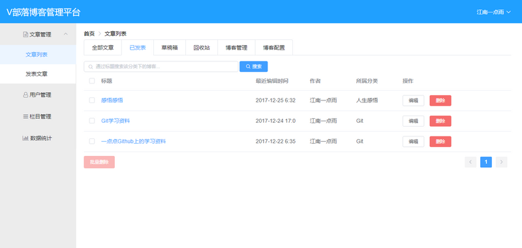Delete the 一点点Github上的学习资料 article

pyautogui.click(x=440, y=142)
